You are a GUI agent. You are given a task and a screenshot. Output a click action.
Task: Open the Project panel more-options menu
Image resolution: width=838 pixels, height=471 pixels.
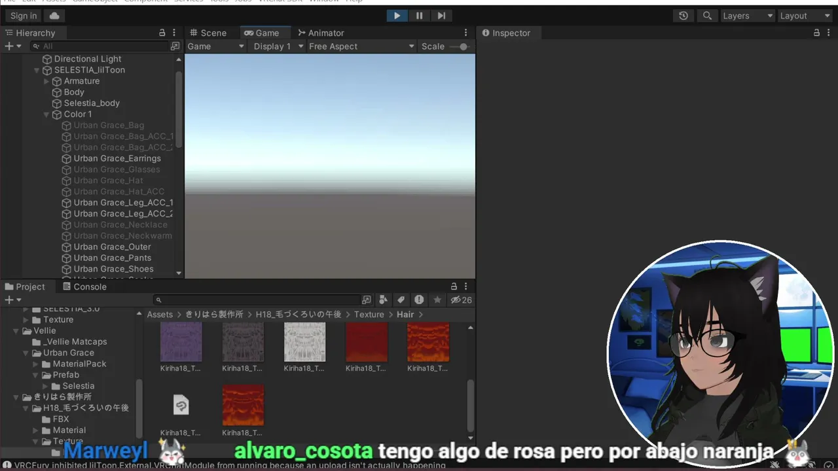tap(466, 287)
